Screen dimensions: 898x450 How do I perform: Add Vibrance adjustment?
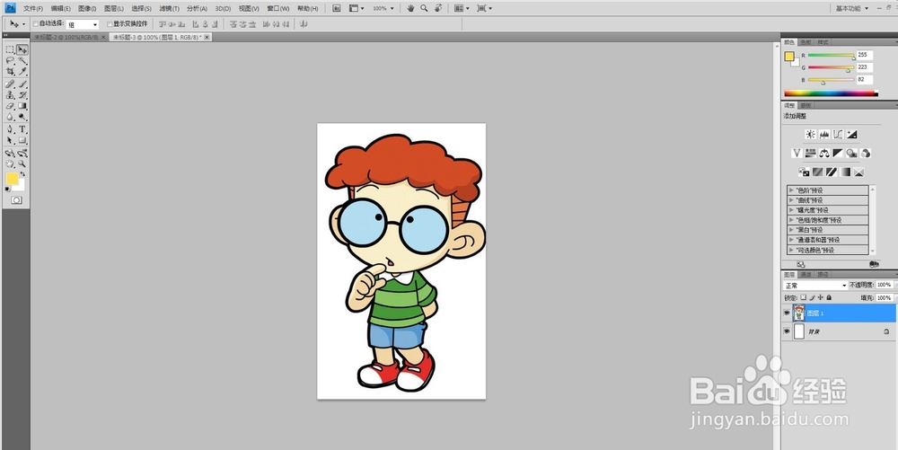(x=797, y=153)
